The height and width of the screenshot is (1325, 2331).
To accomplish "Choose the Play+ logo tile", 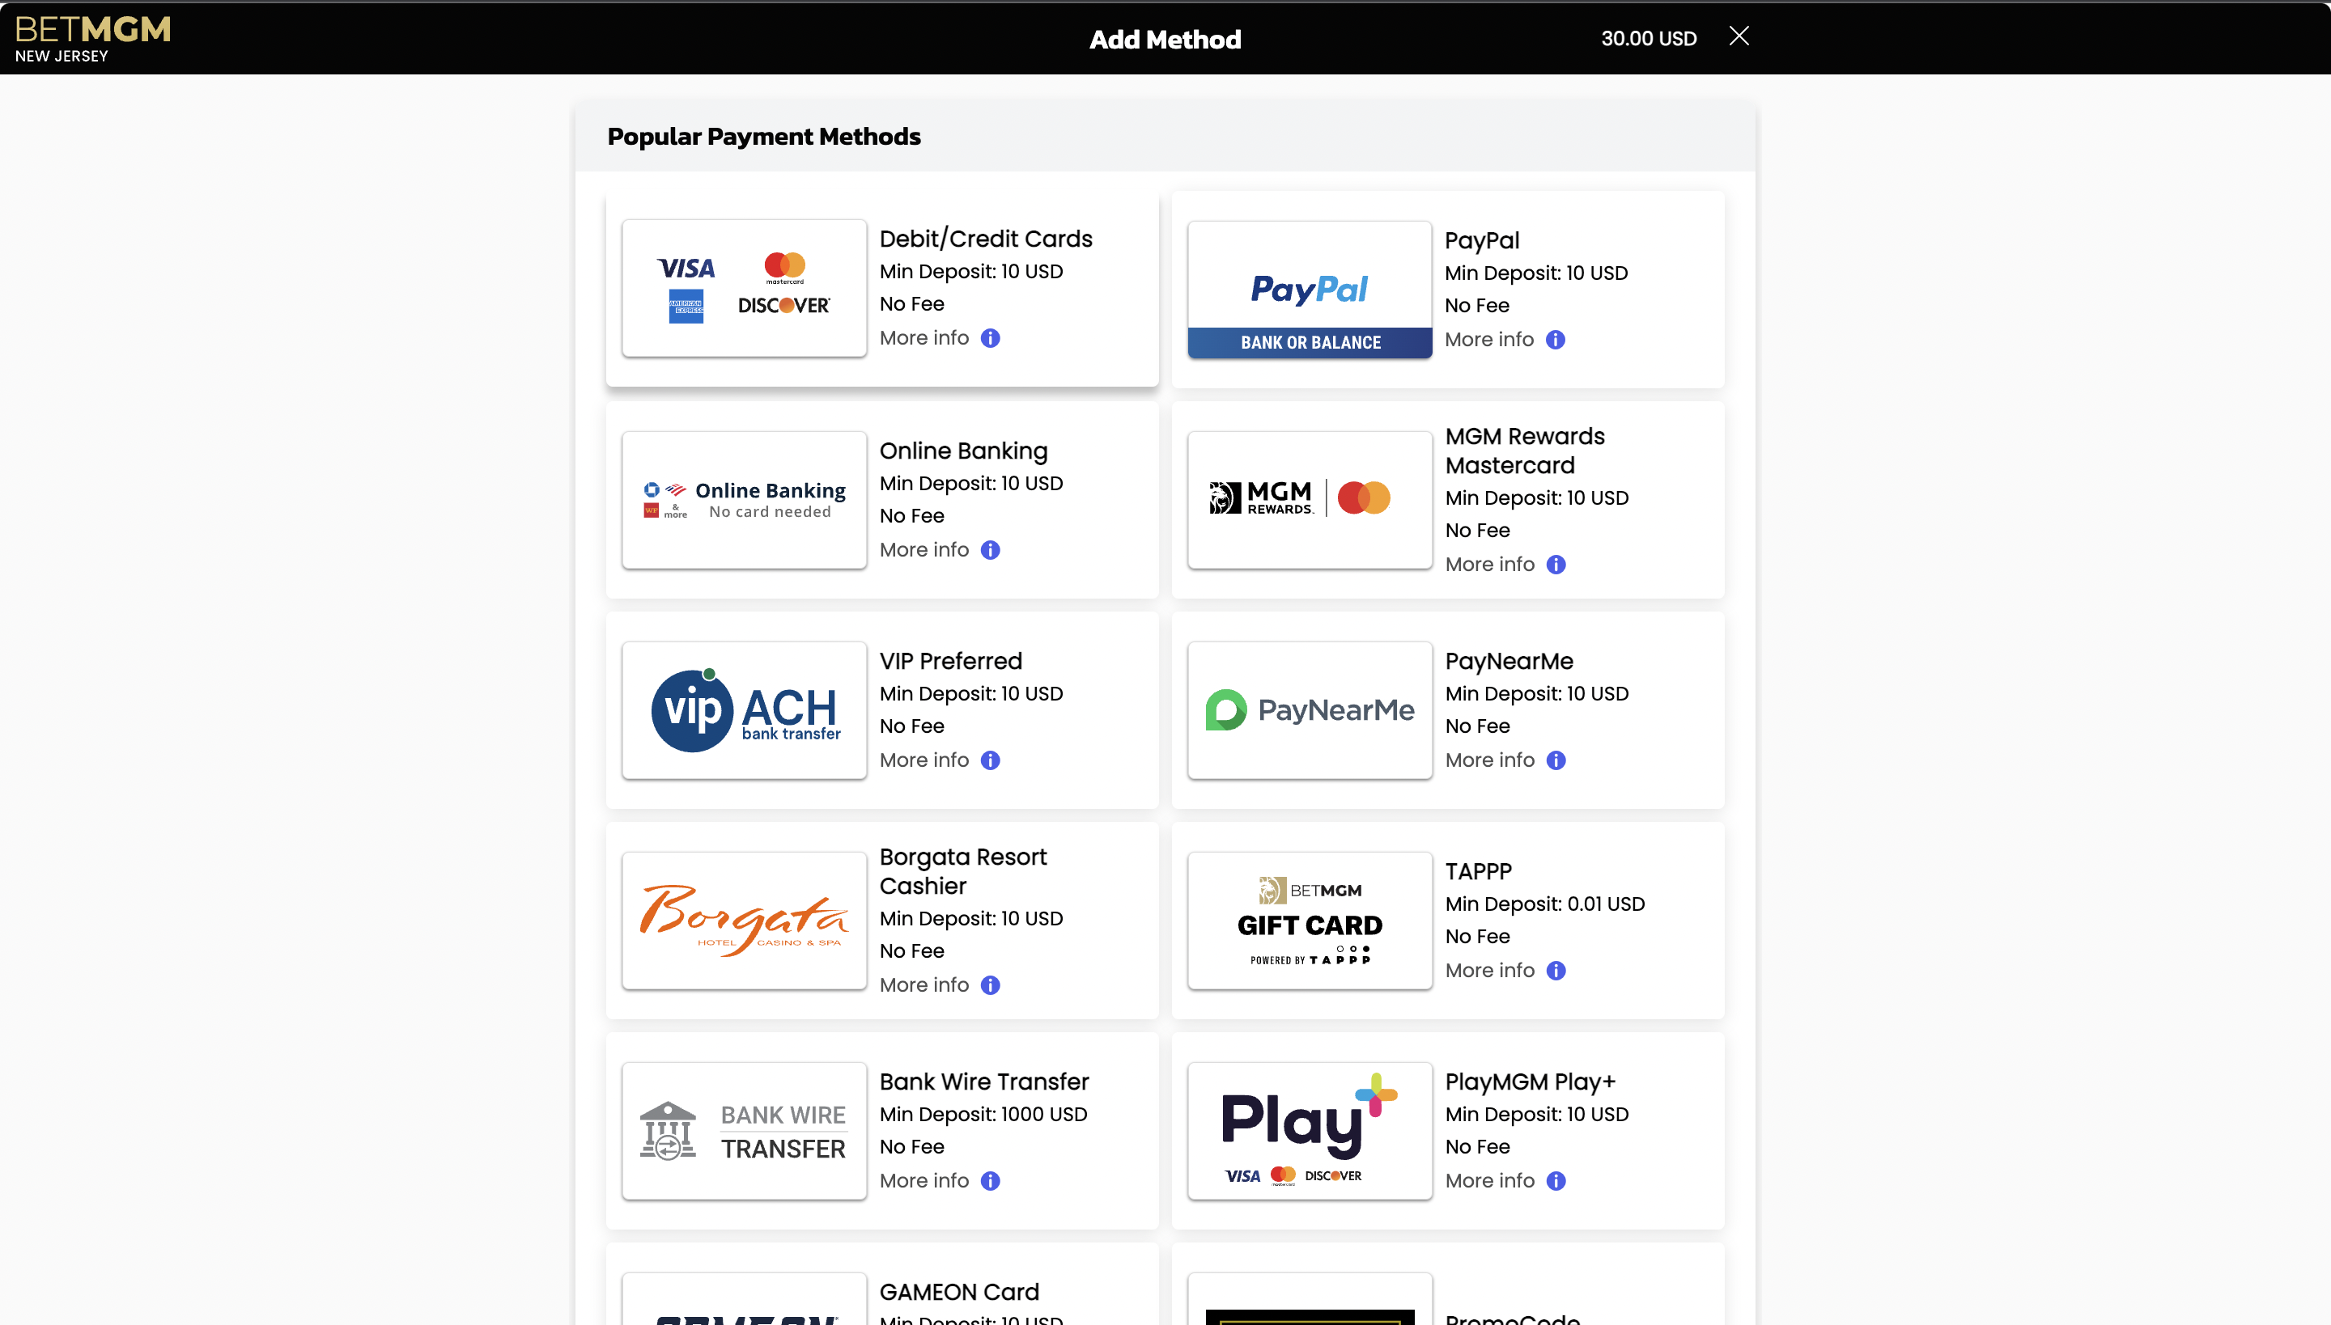I will tap(1310, 1131).
